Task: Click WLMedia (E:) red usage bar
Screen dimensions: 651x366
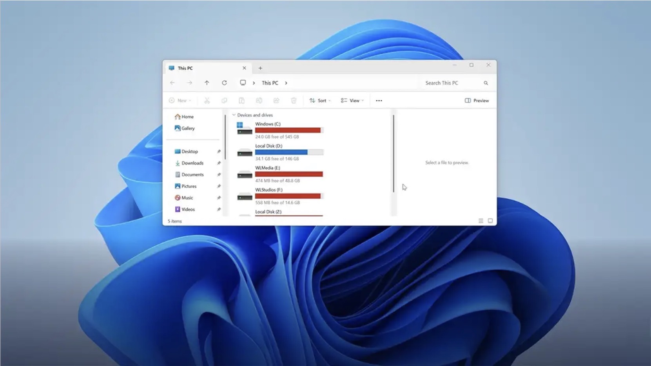Action: pos(289,174)
